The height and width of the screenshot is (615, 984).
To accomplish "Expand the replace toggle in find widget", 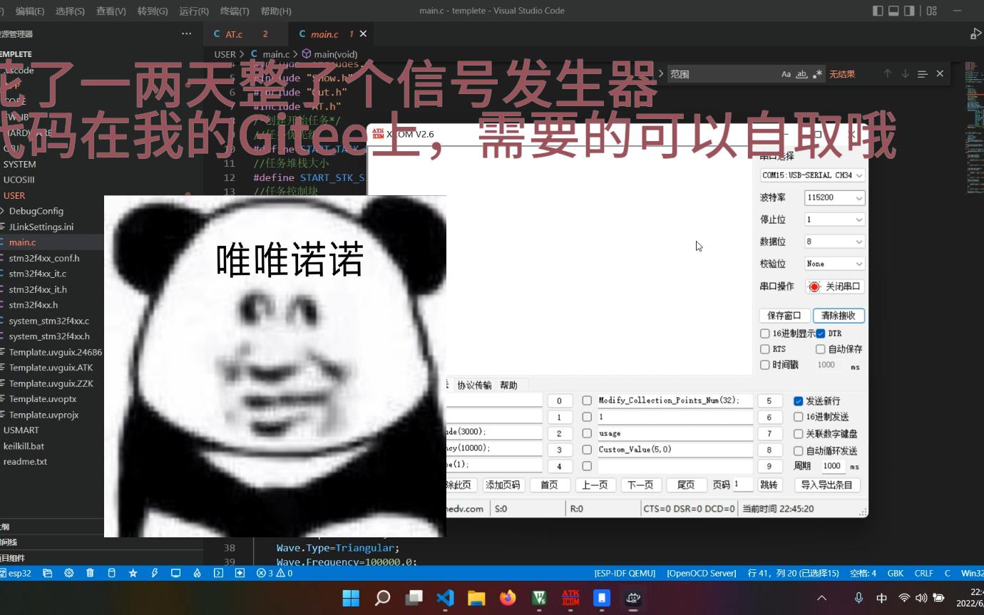I will [660, 74].
